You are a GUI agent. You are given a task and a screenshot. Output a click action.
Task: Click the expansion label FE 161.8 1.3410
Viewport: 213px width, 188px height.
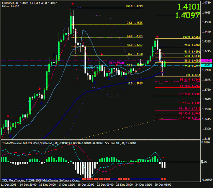click(x=189, y=118)
